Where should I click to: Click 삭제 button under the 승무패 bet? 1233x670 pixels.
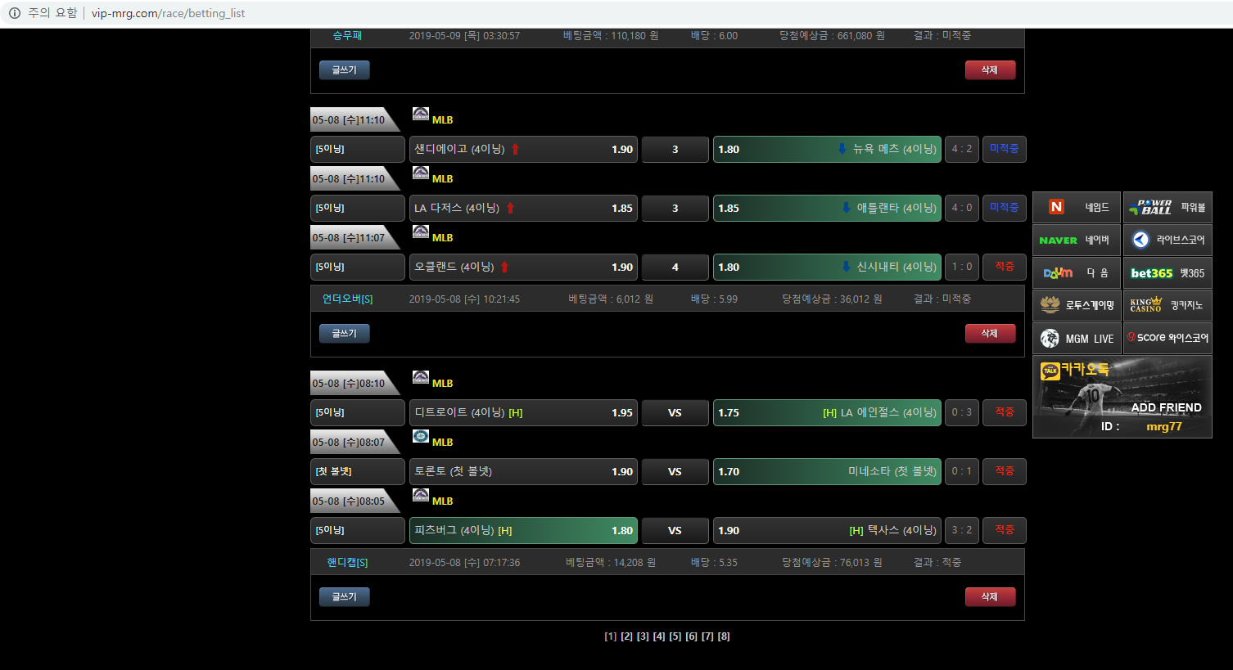click(990, 70)
